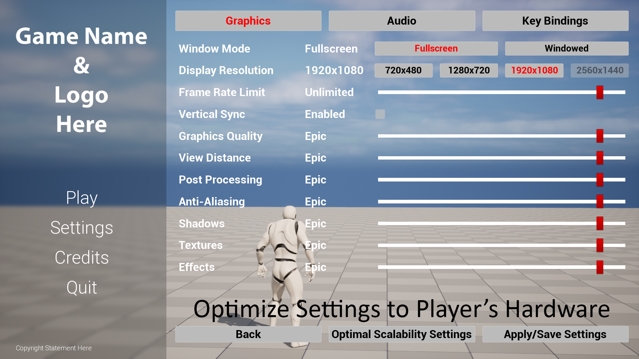
Task: Open the Credits menu entry
Action: click(82, 257)
